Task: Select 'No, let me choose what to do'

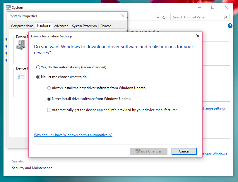Action: coord(38,77)
